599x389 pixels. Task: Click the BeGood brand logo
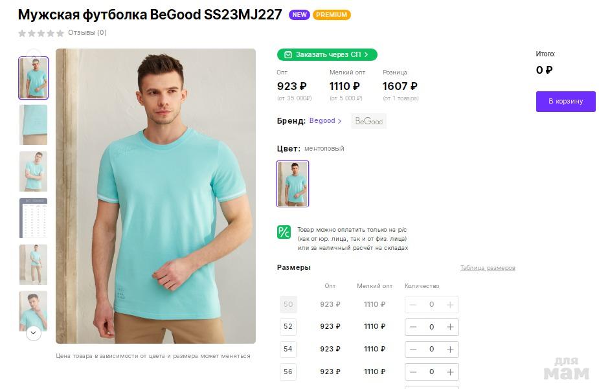tap(368, 121)
